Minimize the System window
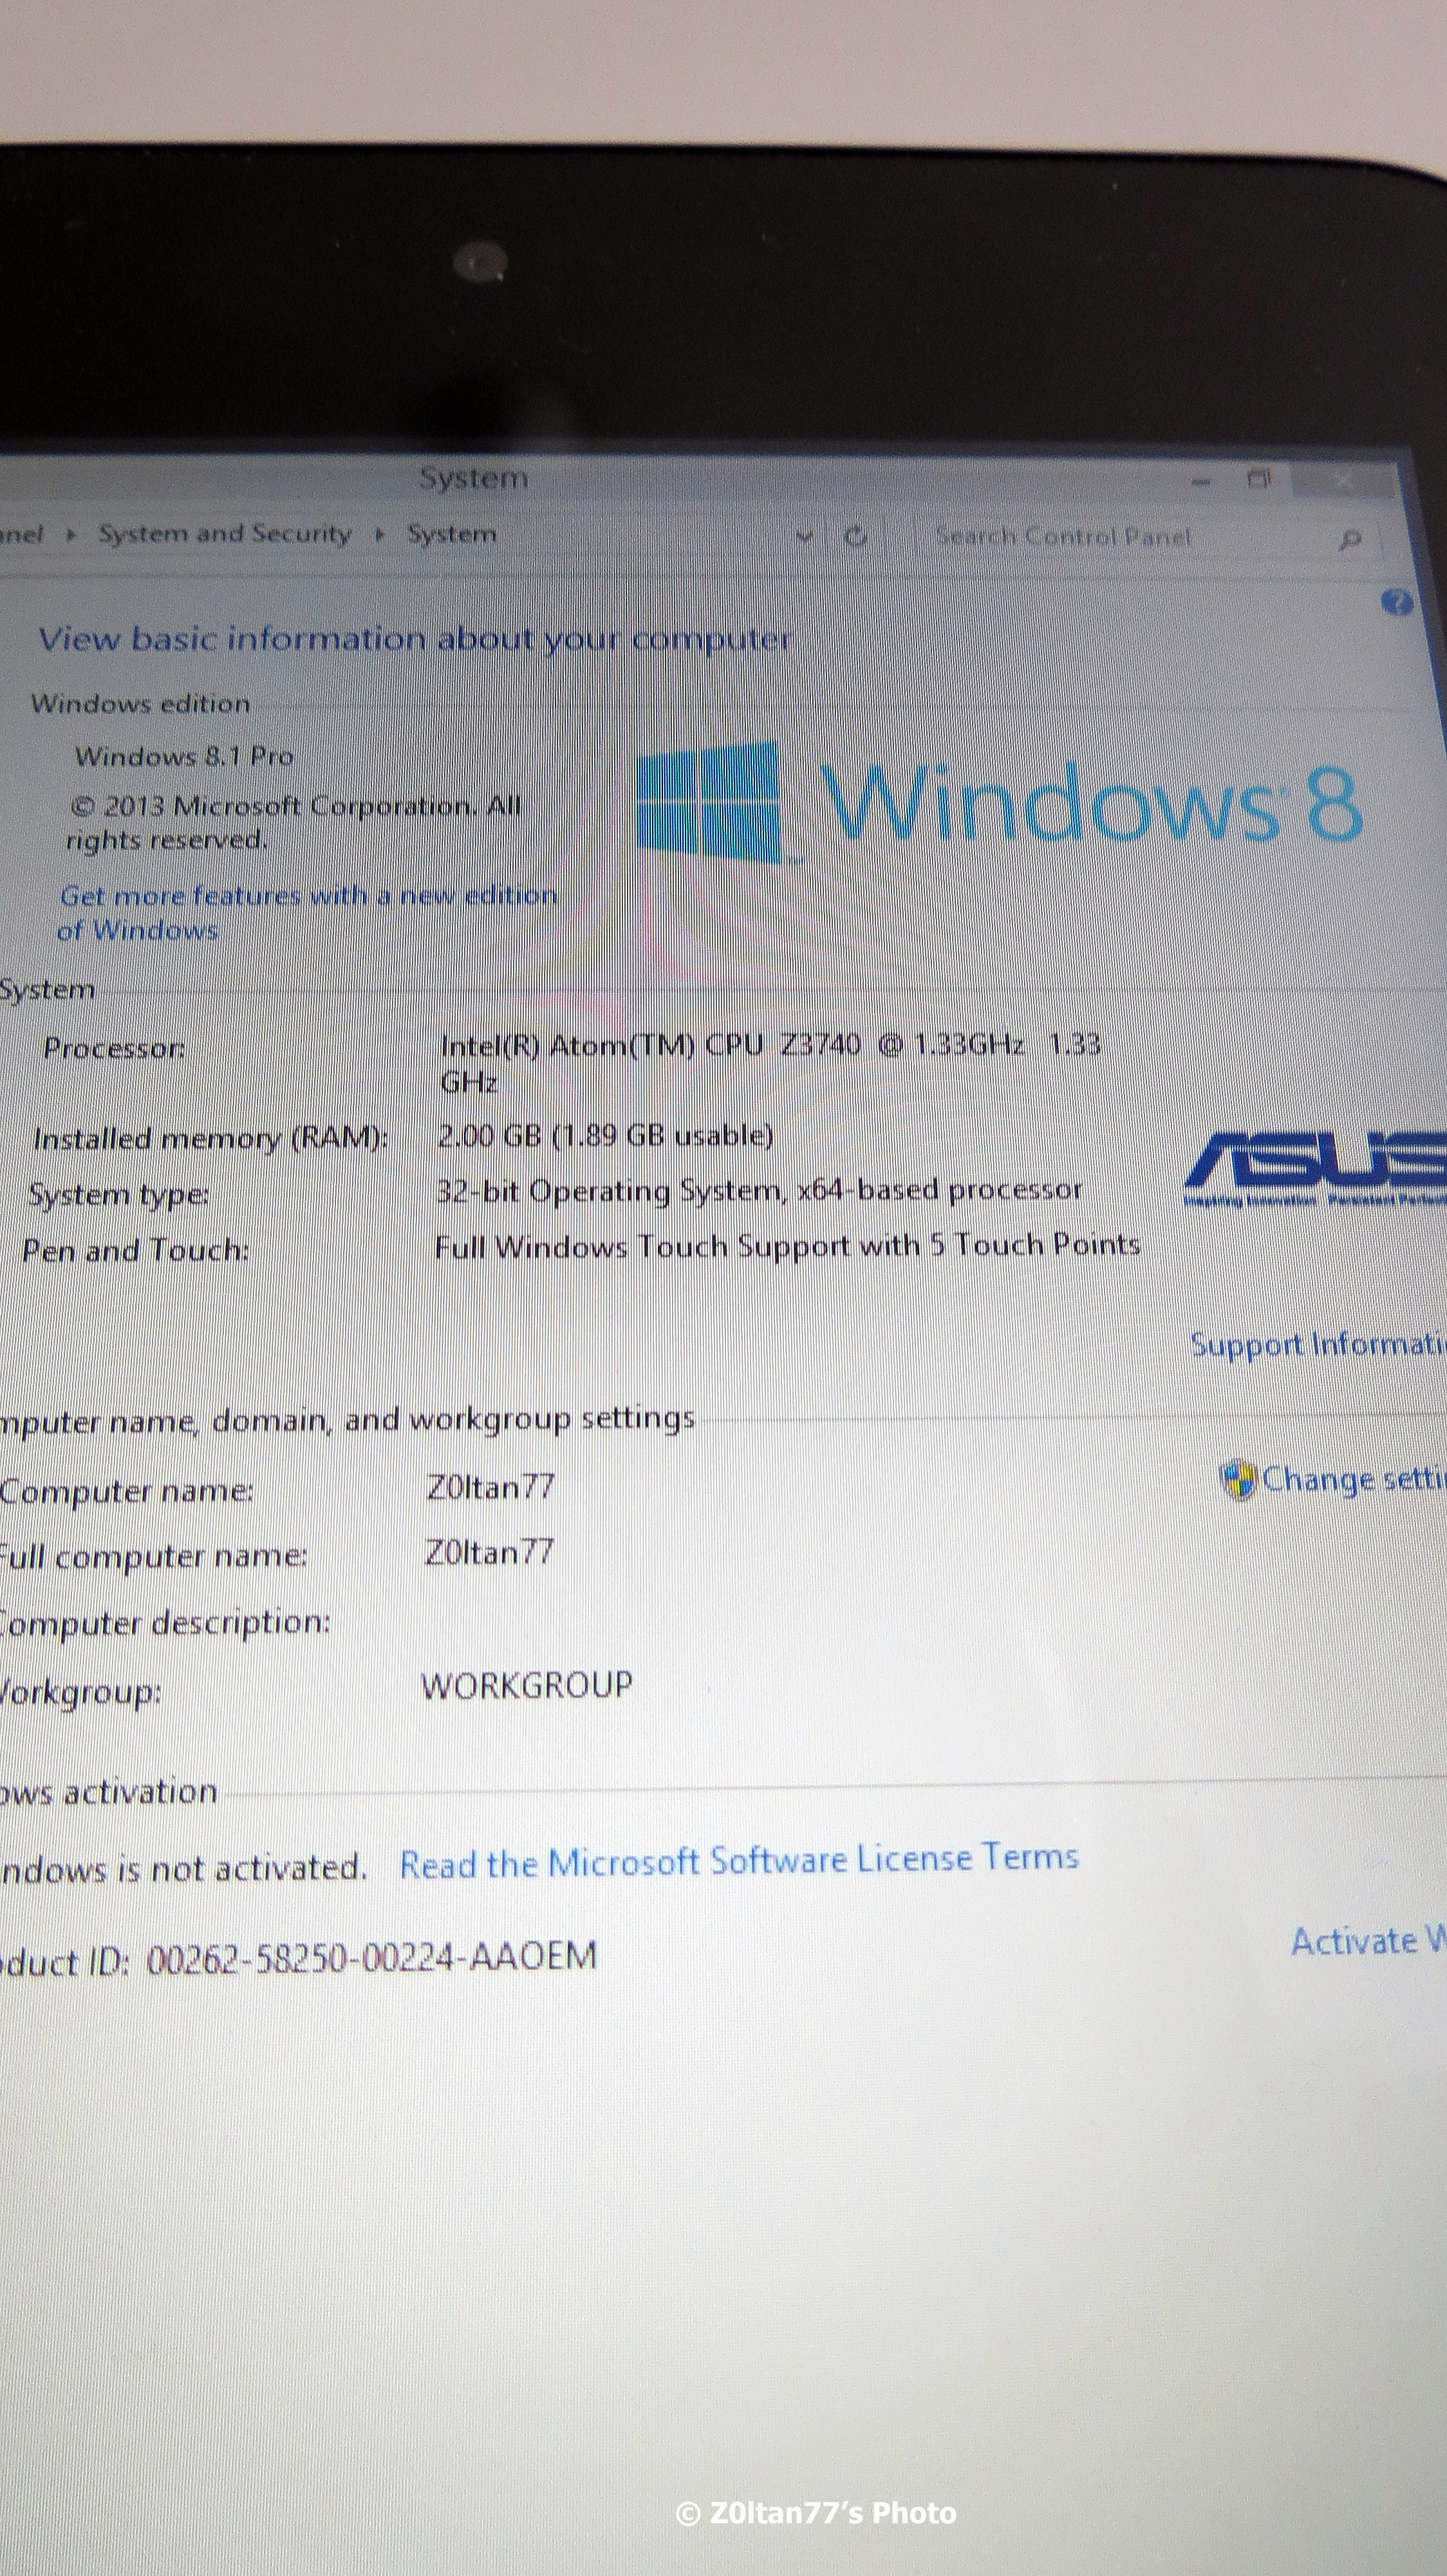 (x=1201, y=482)
